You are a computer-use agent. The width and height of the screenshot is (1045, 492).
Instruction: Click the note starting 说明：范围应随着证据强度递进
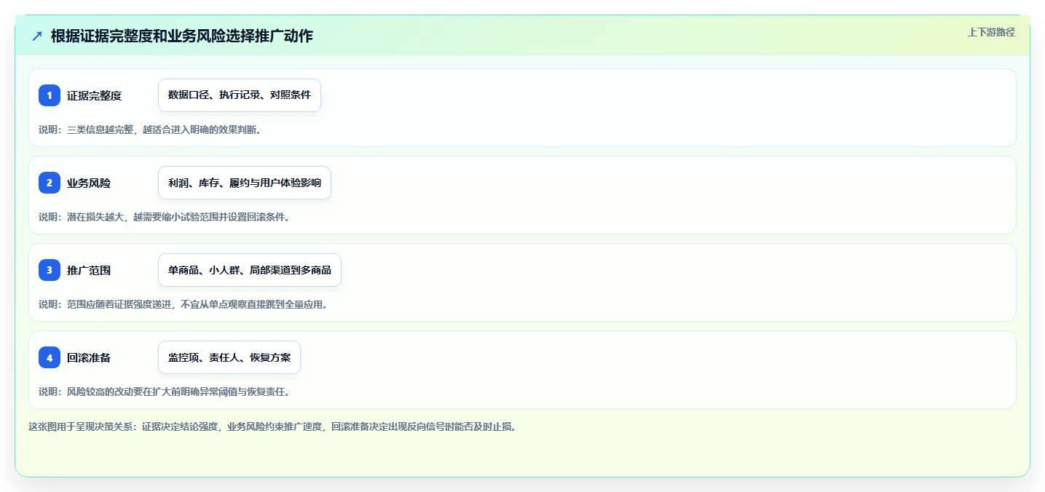(184, 304)
